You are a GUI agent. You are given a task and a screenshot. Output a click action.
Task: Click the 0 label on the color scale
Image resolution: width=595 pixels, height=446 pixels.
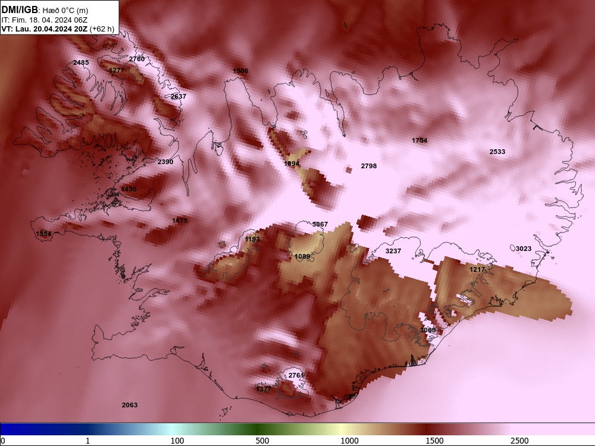(3, 441)
